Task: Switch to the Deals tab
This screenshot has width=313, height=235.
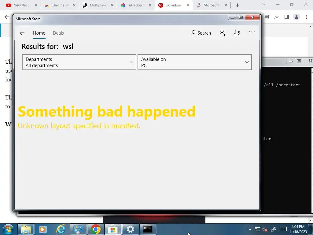Action: (x=58, y=33)
